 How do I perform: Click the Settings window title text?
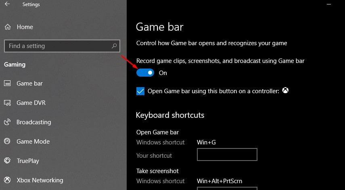(x=31, y=4)
